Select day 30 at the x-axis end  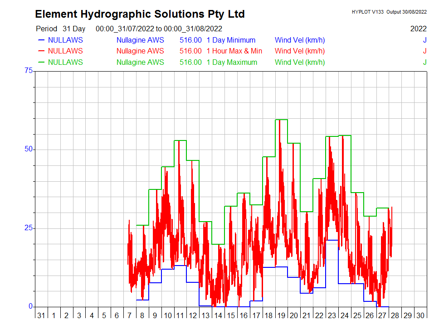(420, 315)
